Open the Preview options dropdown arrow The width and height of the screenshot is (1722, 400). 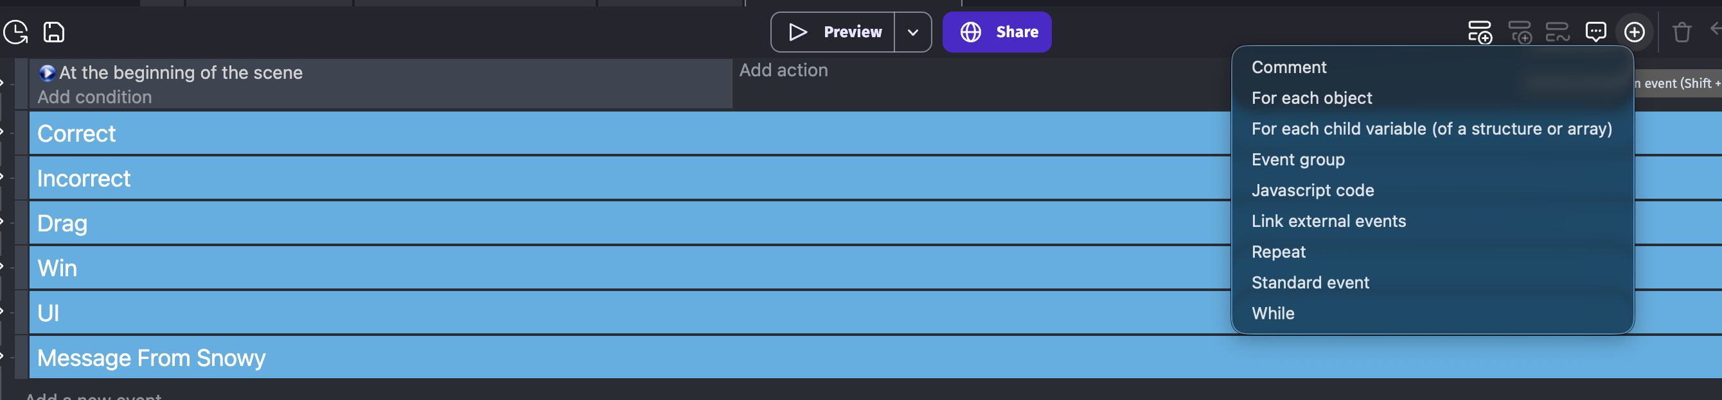912,32
